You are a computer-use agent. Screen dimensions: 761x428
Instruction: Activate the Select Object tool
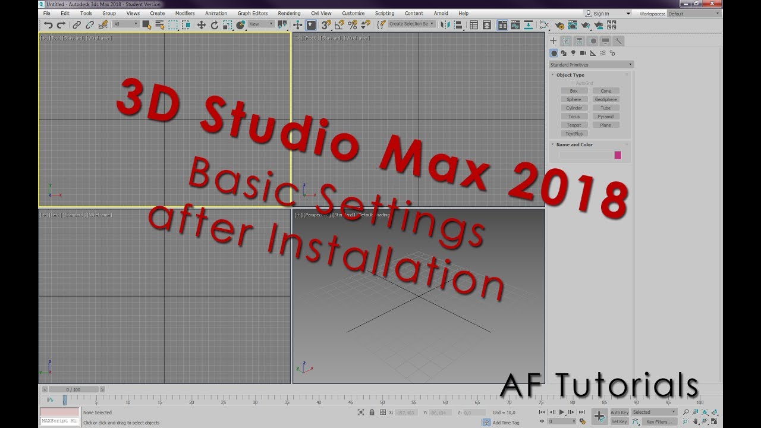(x=146, y=25)
